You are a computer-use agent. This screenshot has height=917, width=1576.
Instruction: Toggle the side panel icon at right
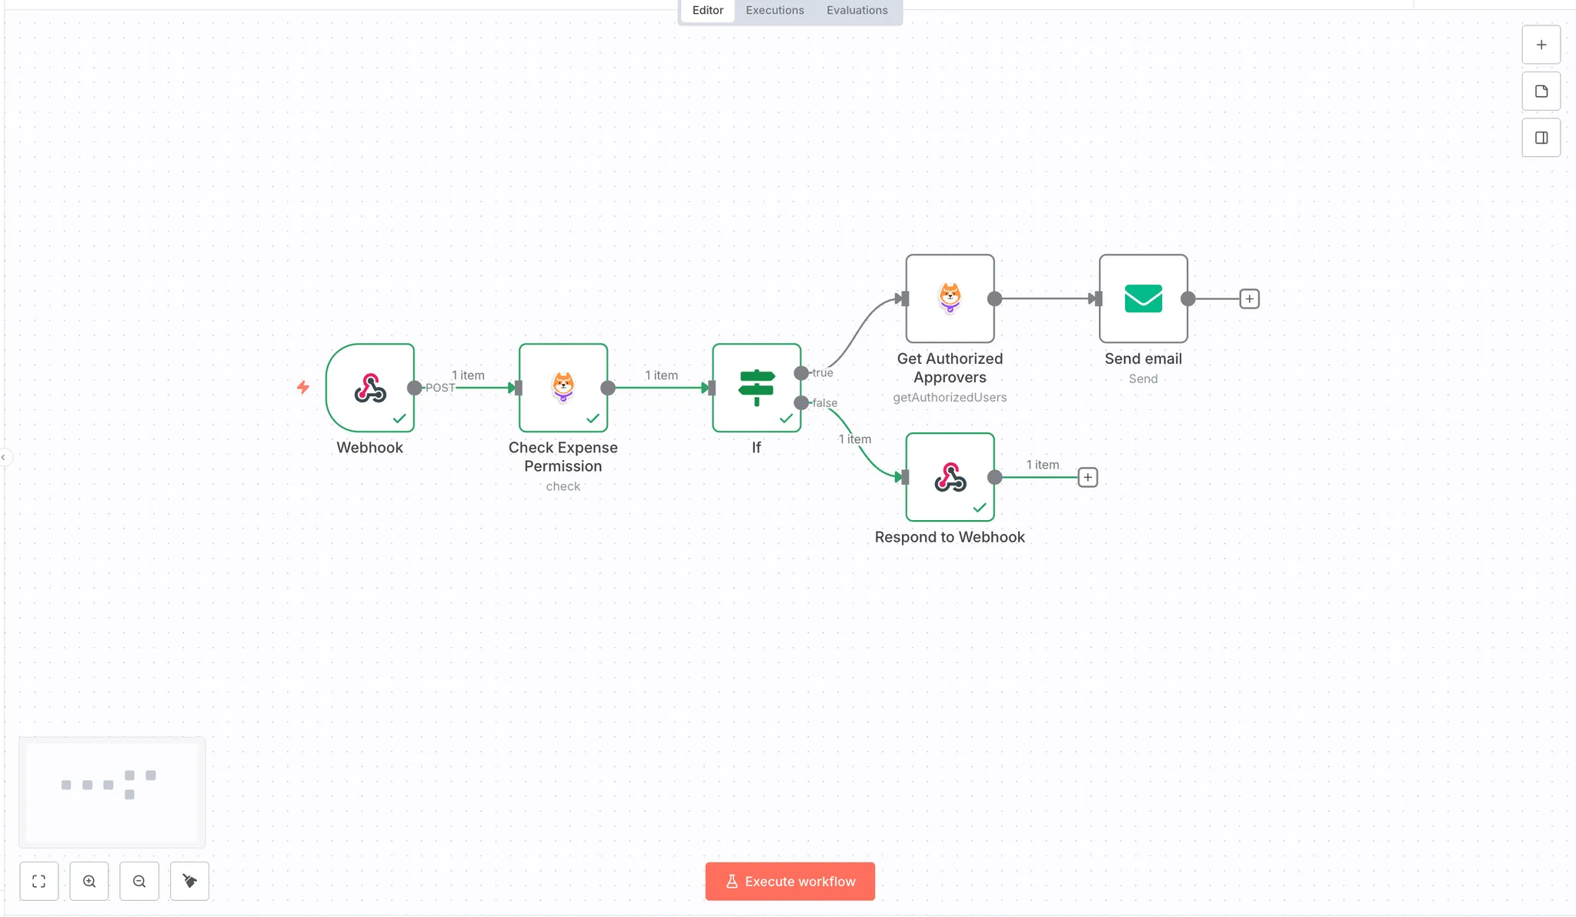point(1541,138)
